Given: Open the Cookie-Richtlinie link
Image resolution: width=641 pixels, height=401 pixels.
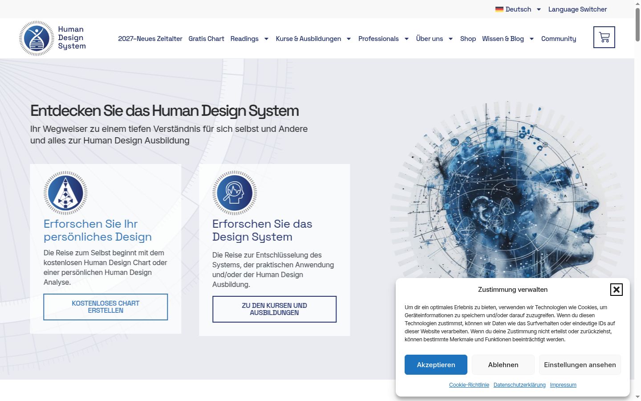Looking at the screenshot, I should point(469,385).
